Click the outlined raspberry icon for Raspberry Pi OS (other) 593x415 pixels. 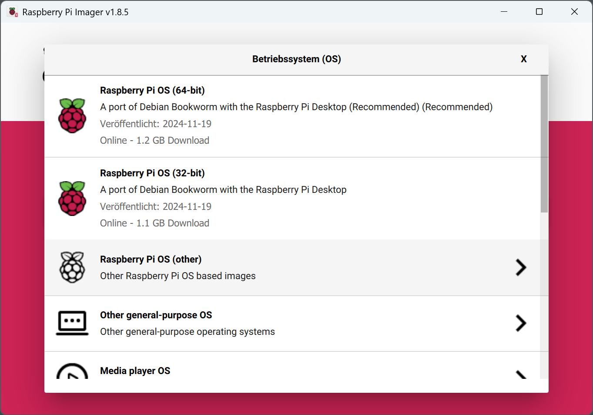coord(72,267)
